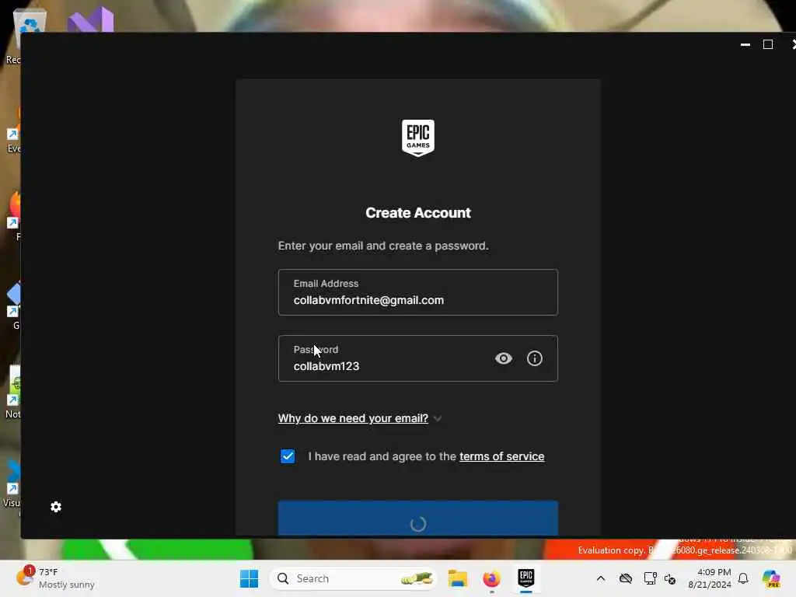
Task: Open the clock showing 4:09 PM
Action: 710,578
